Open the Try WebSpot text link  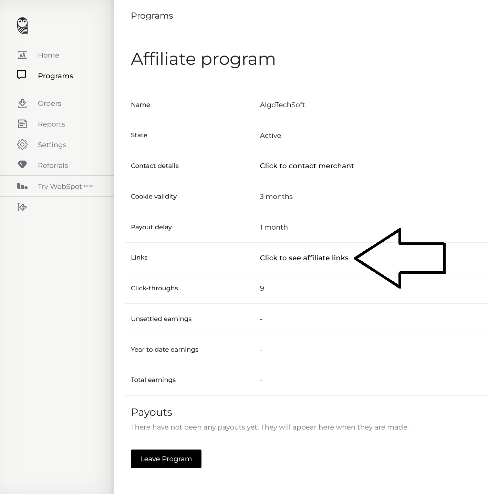pyautogui.click(x=60, y=186)
